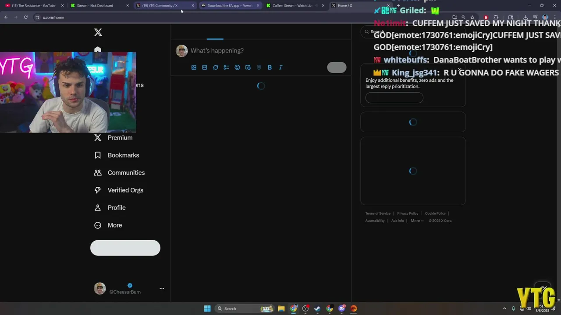Screen dimensions: 561x315
Task: Show hidden system tray icons
Action: pos(504,308)
